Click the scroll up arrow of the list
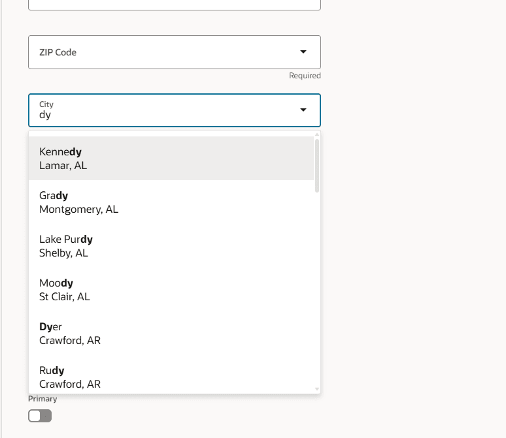 tap(317, 134)
